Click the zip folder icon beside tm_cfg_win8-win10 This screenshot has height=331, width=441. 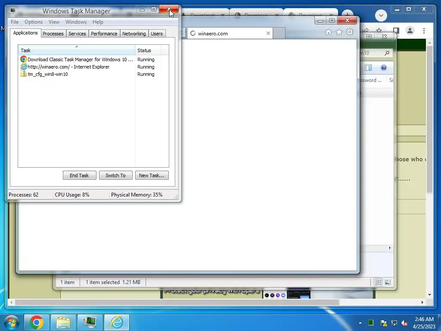pyautogui.click(x=23, y=74)
